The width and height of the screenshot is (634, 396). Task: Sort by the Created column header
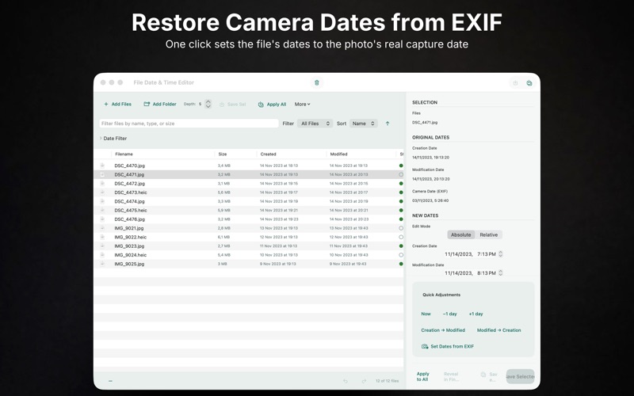(268, 154)
